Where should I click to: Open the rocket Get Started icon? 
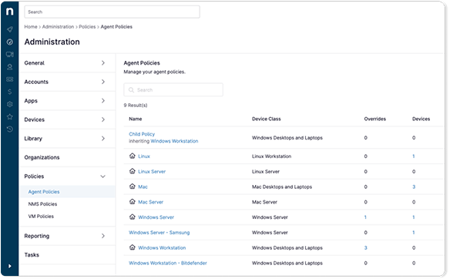point(10,29)
